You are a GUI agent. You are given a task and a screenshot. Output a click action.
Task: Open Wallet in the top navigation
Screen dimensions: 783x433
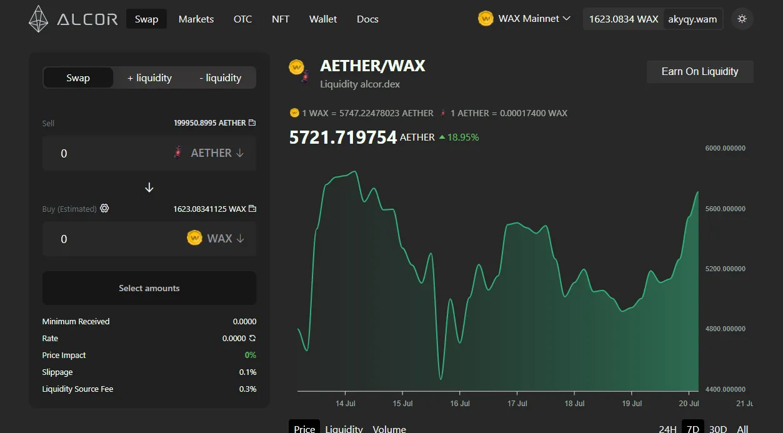click(x=323, y=19)
